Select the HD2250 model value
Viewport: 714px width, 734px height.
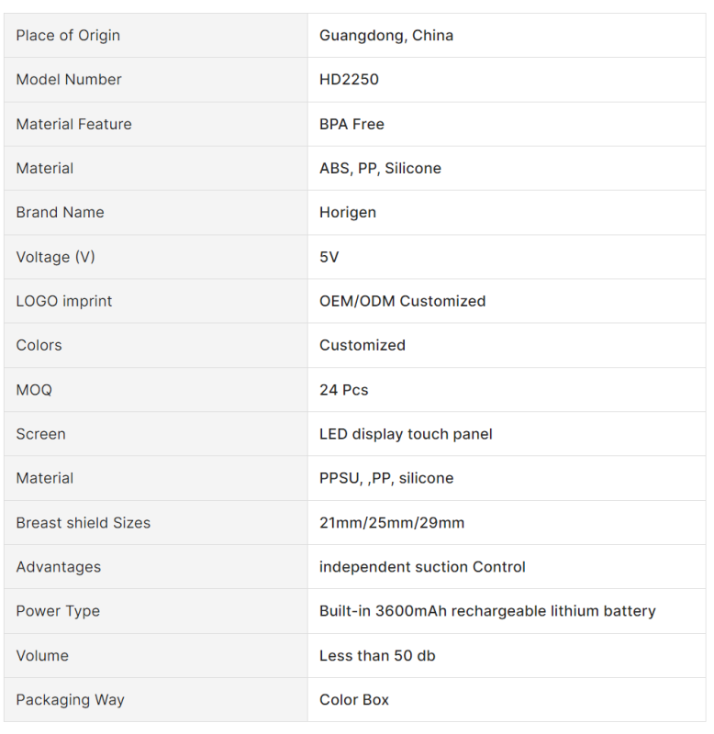point(349,80)
